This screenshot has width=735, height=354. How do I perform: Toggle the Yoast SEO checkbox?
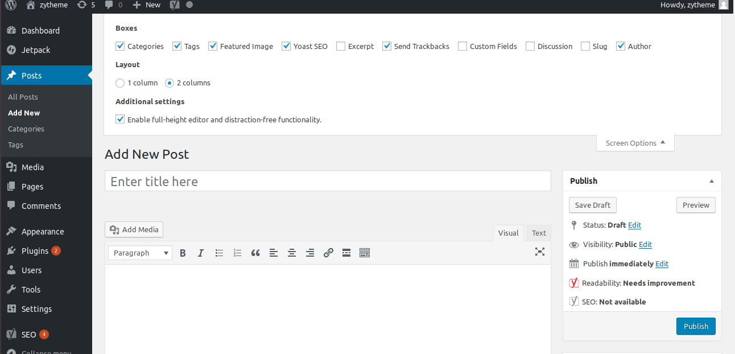coord(286,46)
